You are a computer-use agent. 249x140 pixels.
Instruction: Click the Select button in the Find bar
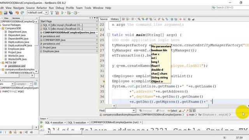tap(172, 110)
